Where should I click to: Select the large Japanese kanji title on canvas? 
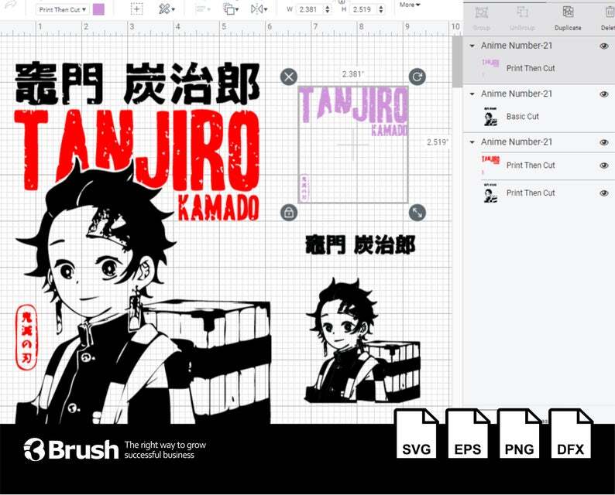point(137,84)
